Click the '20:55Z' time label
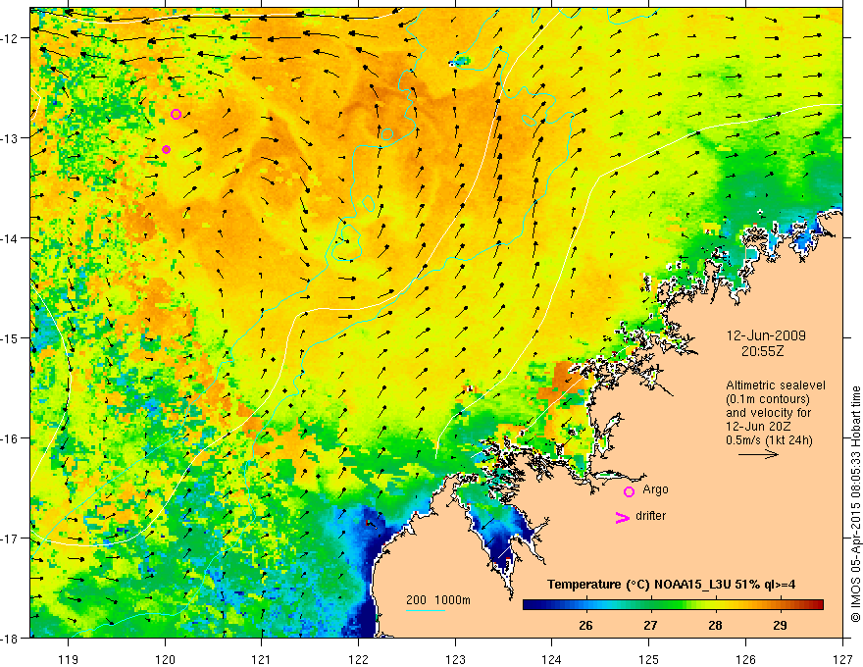This screenshot has height=667, width=863. pyautogui.click(x=762, y=351)
